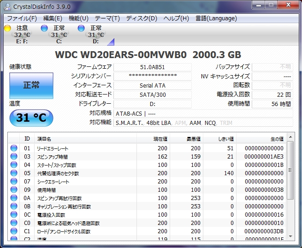Click the ID column header
302x248 pixels.
coord(27,139)
